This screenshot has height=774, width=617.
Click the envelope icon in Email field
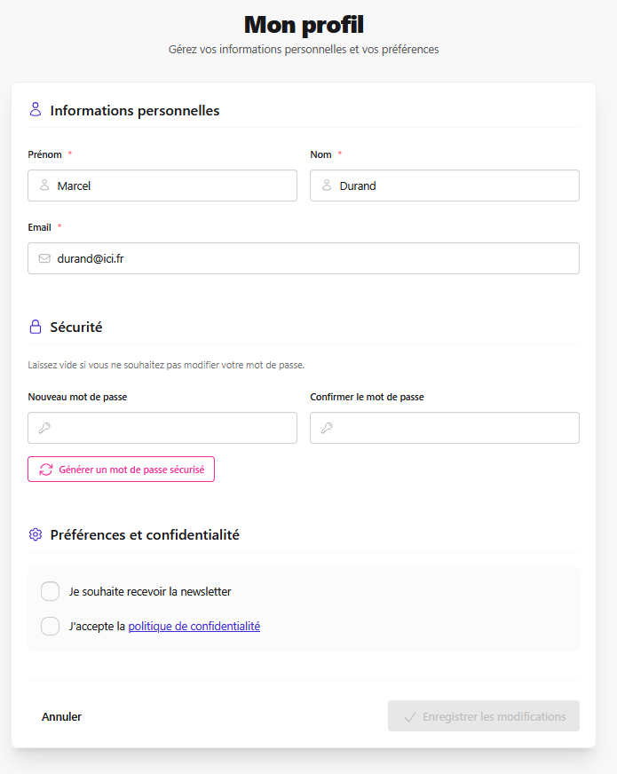[44, 258]
